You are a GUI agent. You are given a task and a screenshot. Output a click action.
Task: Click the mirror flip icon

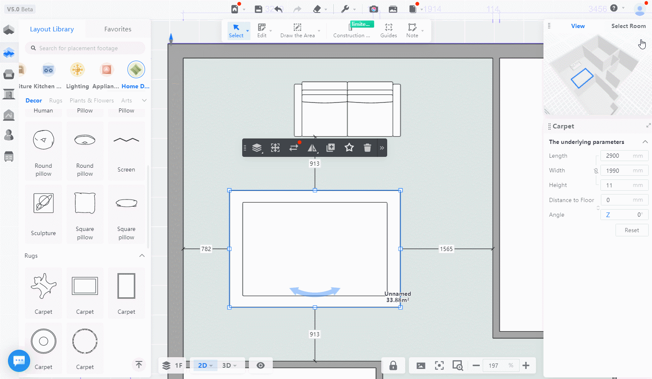[312, 148]
